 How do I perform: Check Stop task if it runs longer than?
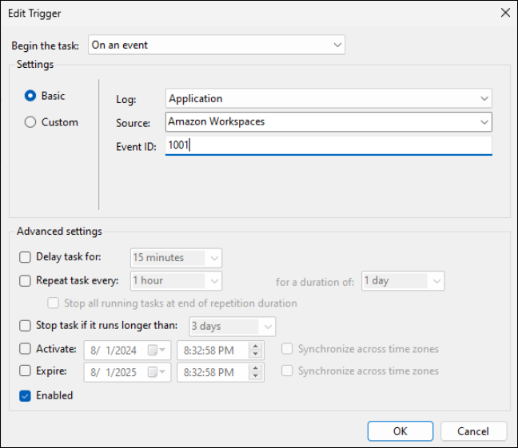tap(25, 326)
